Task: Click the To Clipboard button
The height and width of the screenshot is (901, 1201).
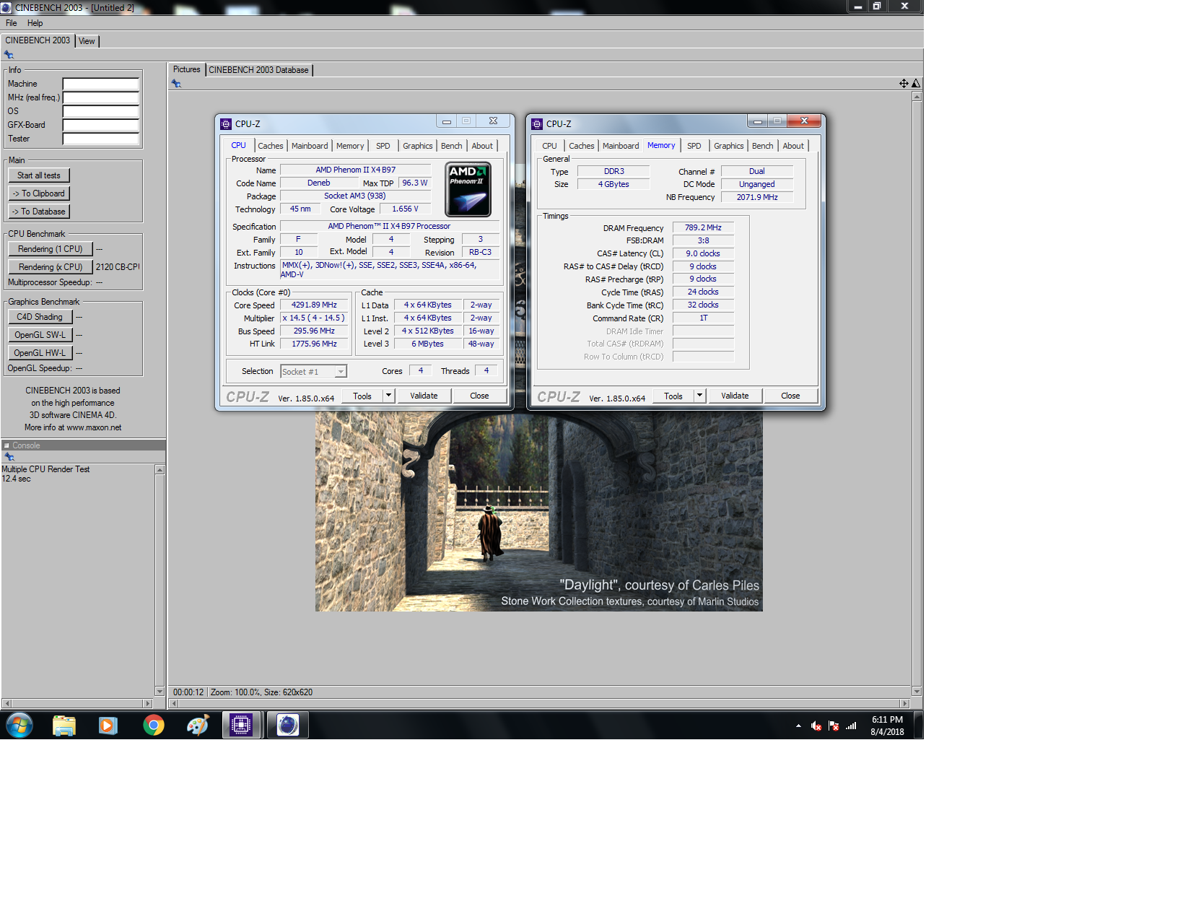Action: (39, 193)
